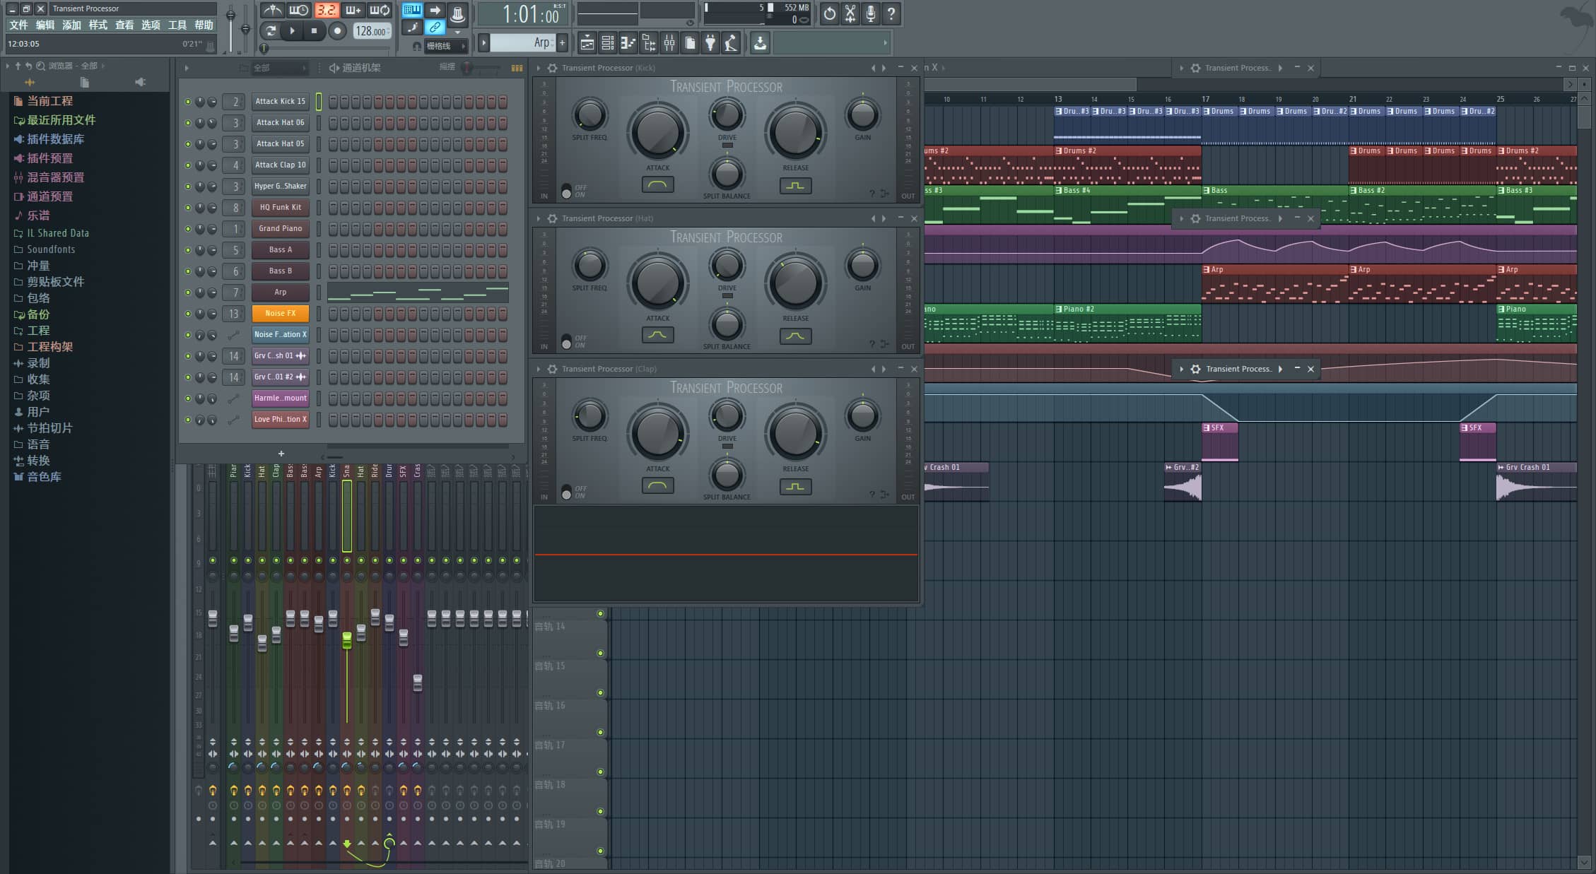Open the plugin picker plug icon

(x=710, y=43)
